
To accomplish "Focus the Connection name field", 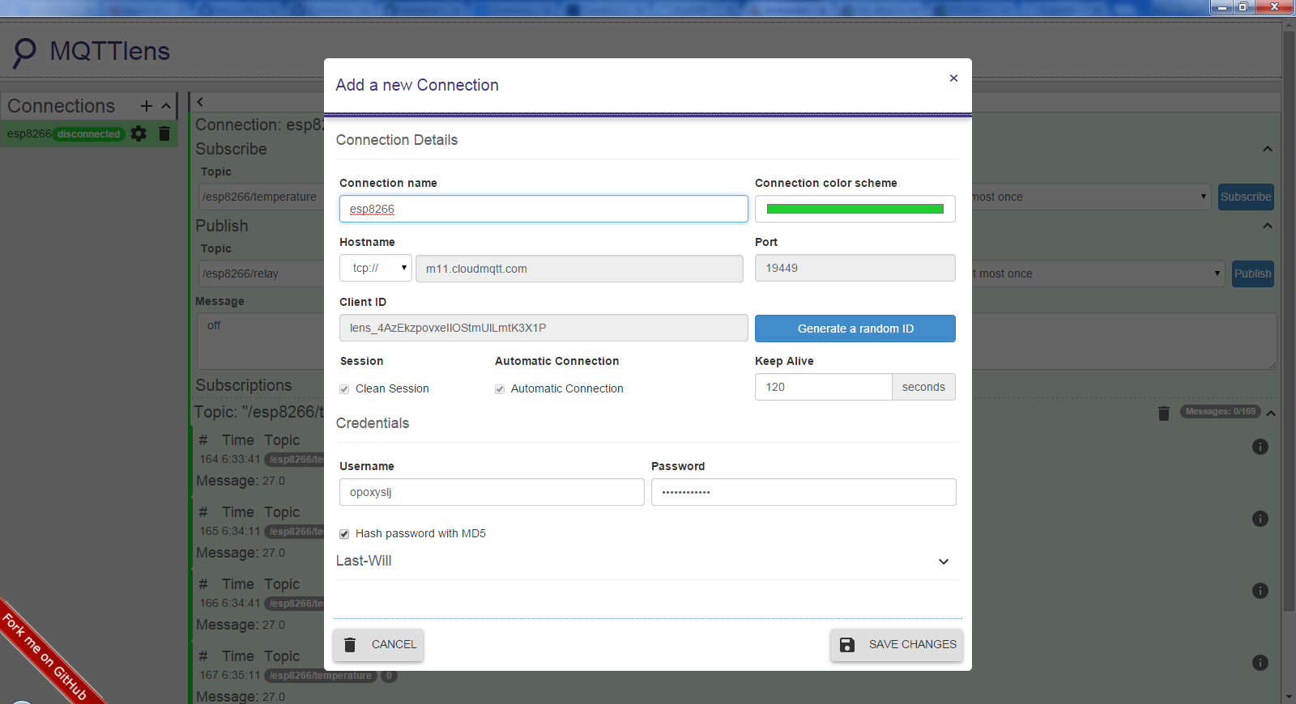I will [544, 209].
